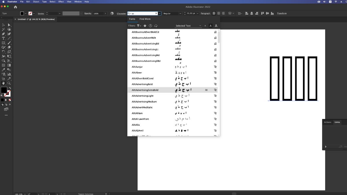Select the Eraser tool
This screenshot has height=195, width=347.
pos(9,47)
